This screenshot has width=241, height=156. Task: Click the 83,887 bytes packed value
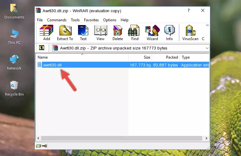pyautogui.click(x=165, y=65)
